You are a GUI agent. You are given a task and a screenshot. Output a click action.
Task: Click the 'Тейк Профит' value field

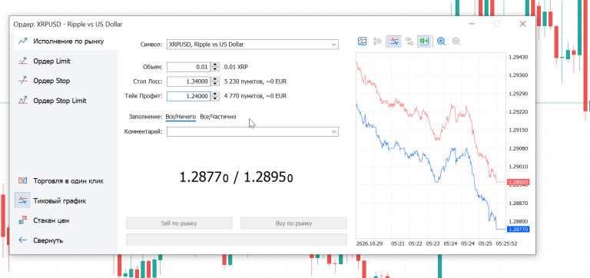(x=188, y=96)
